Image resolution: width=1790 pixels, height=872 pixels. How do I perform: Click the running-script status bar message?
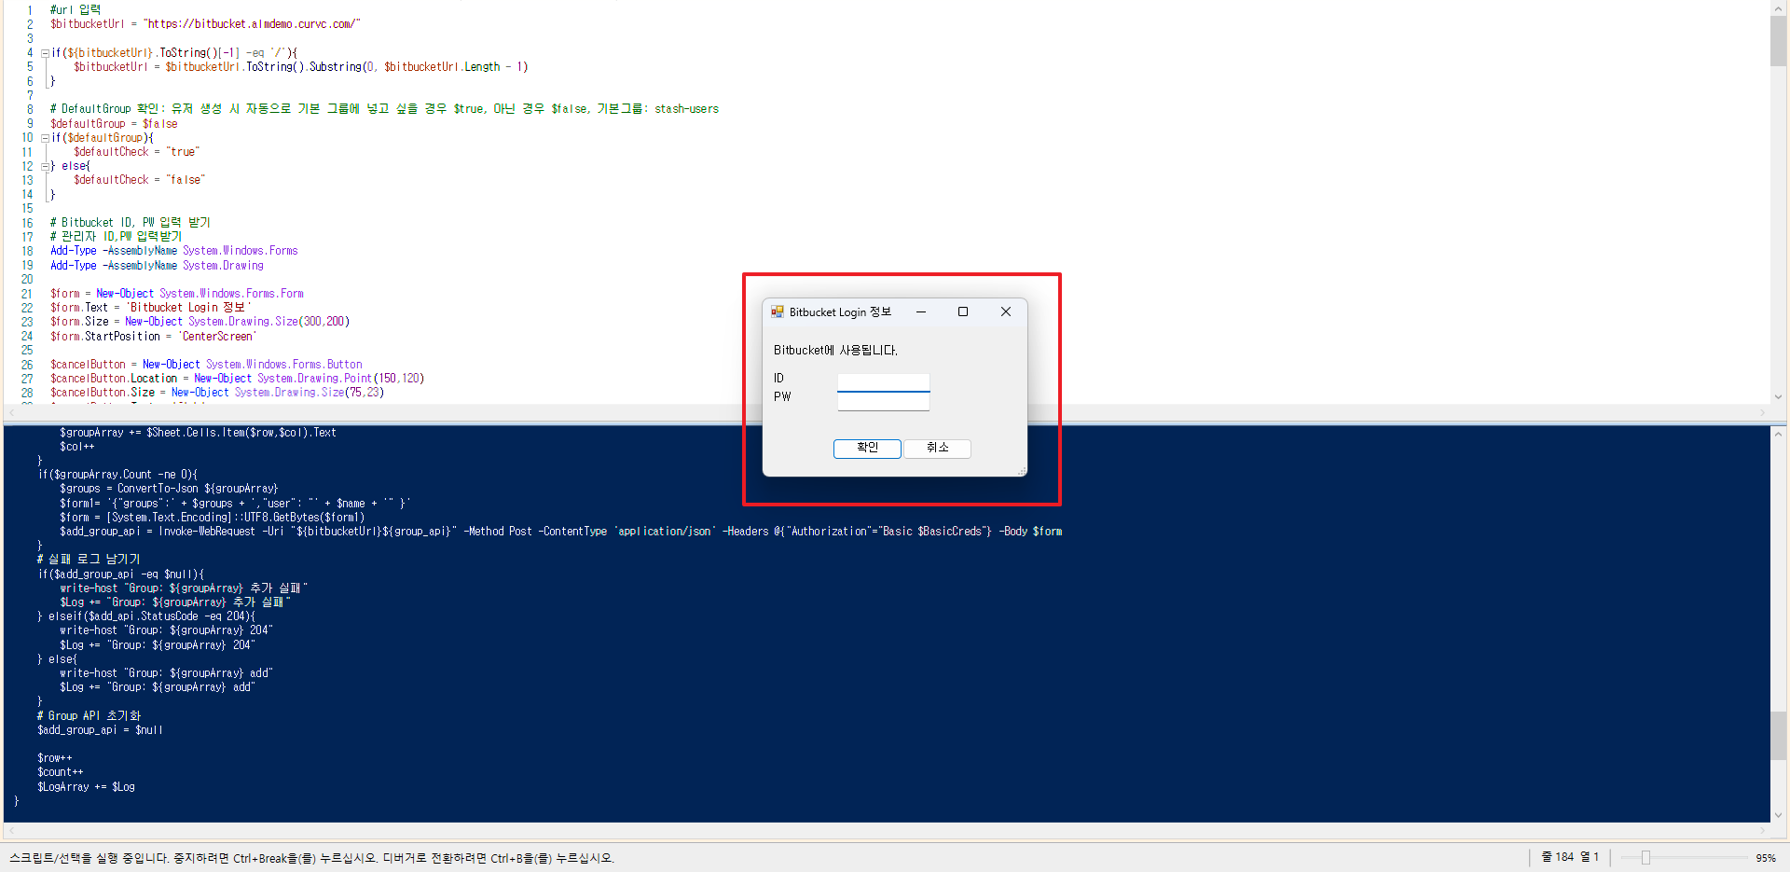[x=311, y=858]
